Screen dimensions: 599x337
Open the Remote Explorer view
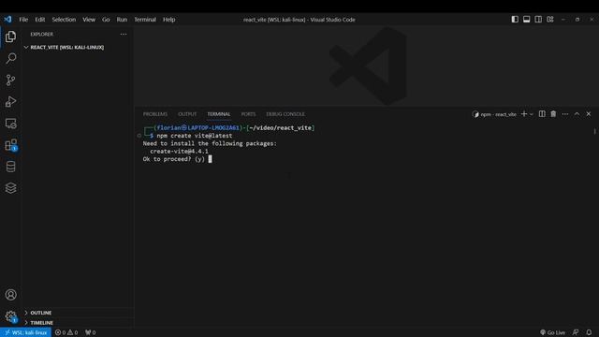10,124
